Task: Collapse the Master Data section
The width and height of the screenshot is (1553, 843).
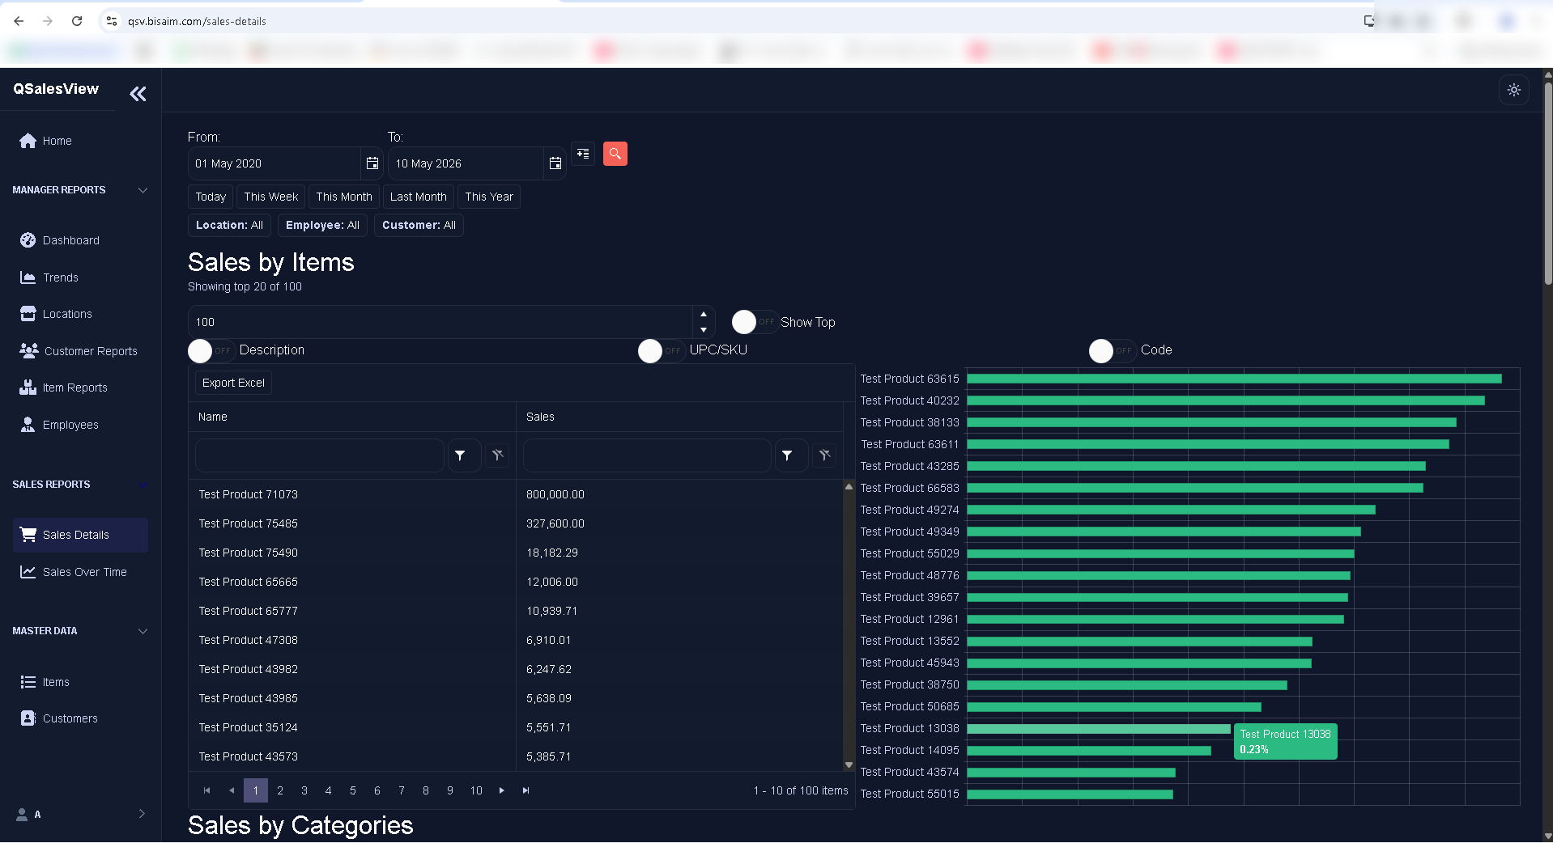Action: pos(143,631)
